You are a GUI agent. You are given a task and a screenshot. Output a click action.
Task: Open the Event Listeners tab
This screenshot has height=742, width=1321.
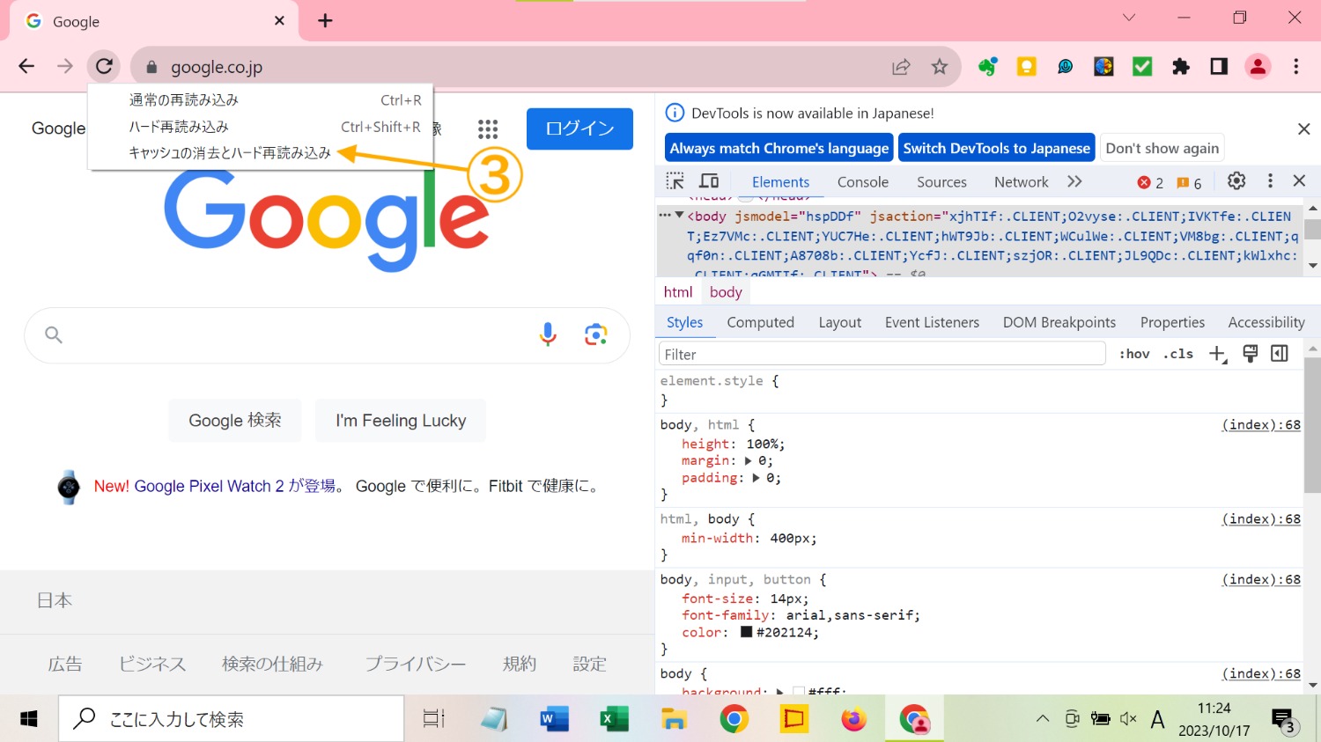point(932,322)
